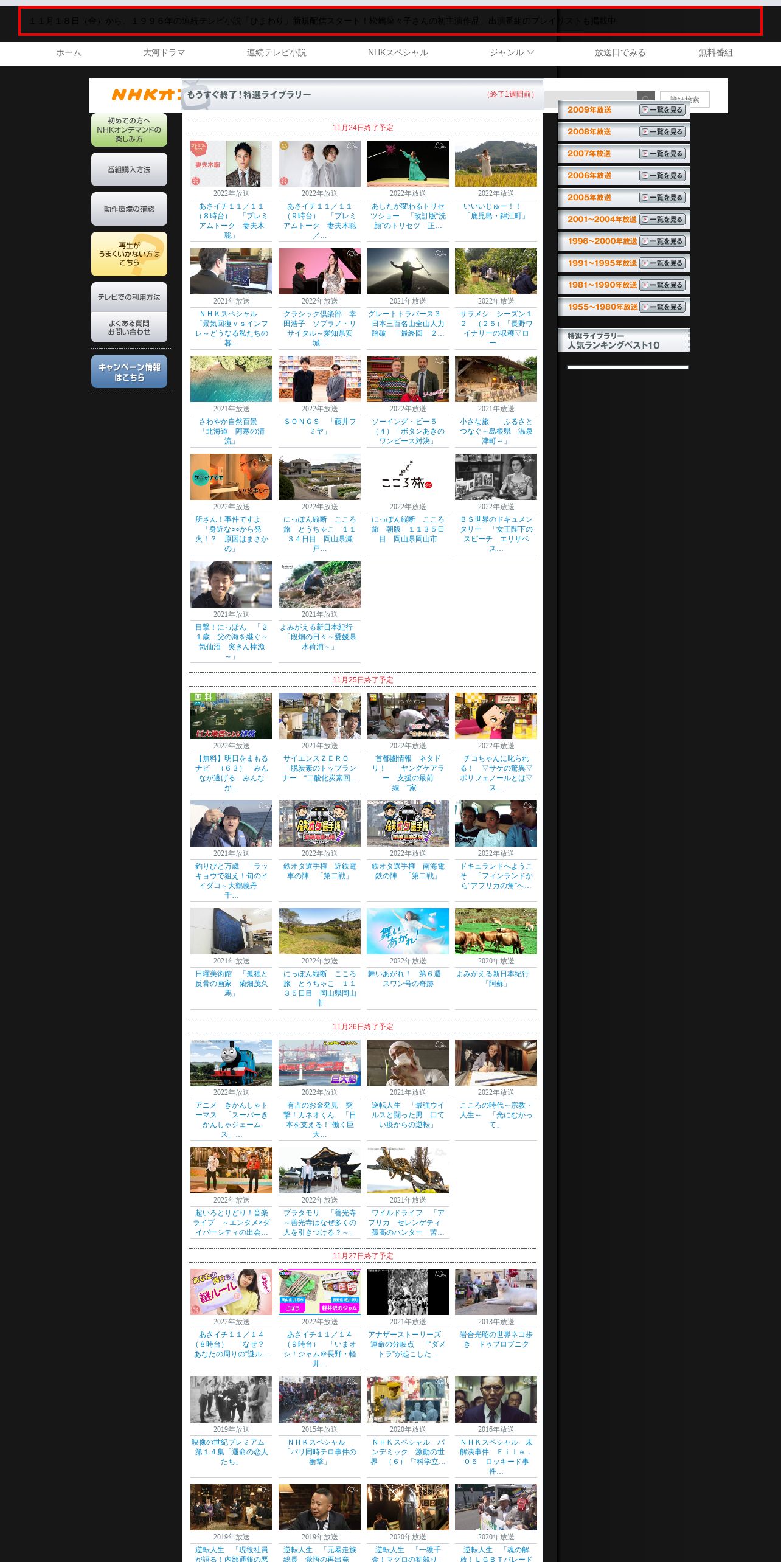Open the チコちゃんに叱られる thumbnail
The width and height of the screenshot is (781, 1562).
pyautogui.click(x=496, y=716)
